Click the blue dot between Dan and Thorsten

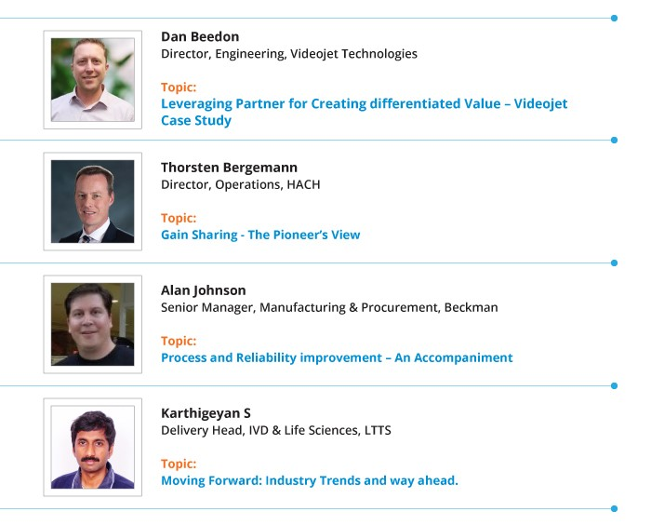pos(614,140)
